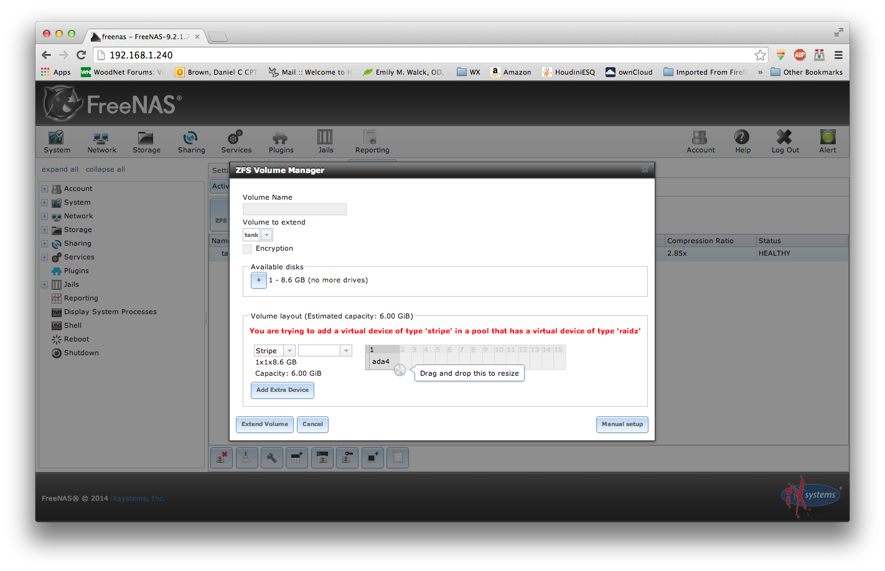This screenshot has height=571, width=885.
Task: Open the Other Bookmarks folder
Action: point(807,72)
